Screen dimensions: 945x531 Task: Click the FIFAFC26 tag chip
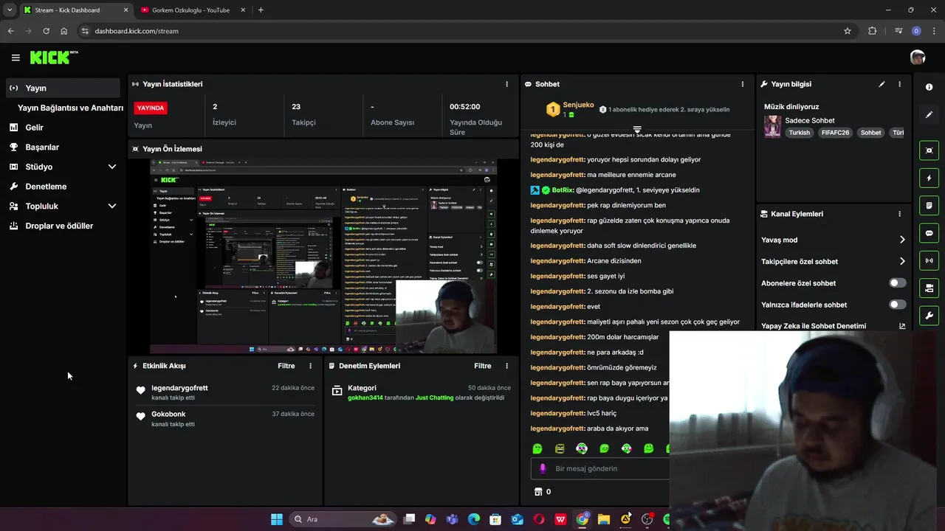(835, 133)
